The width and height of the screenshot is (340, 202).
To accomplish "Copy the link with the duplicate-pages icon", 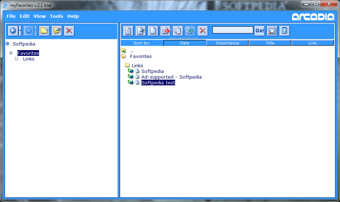I will pos(178,31).
